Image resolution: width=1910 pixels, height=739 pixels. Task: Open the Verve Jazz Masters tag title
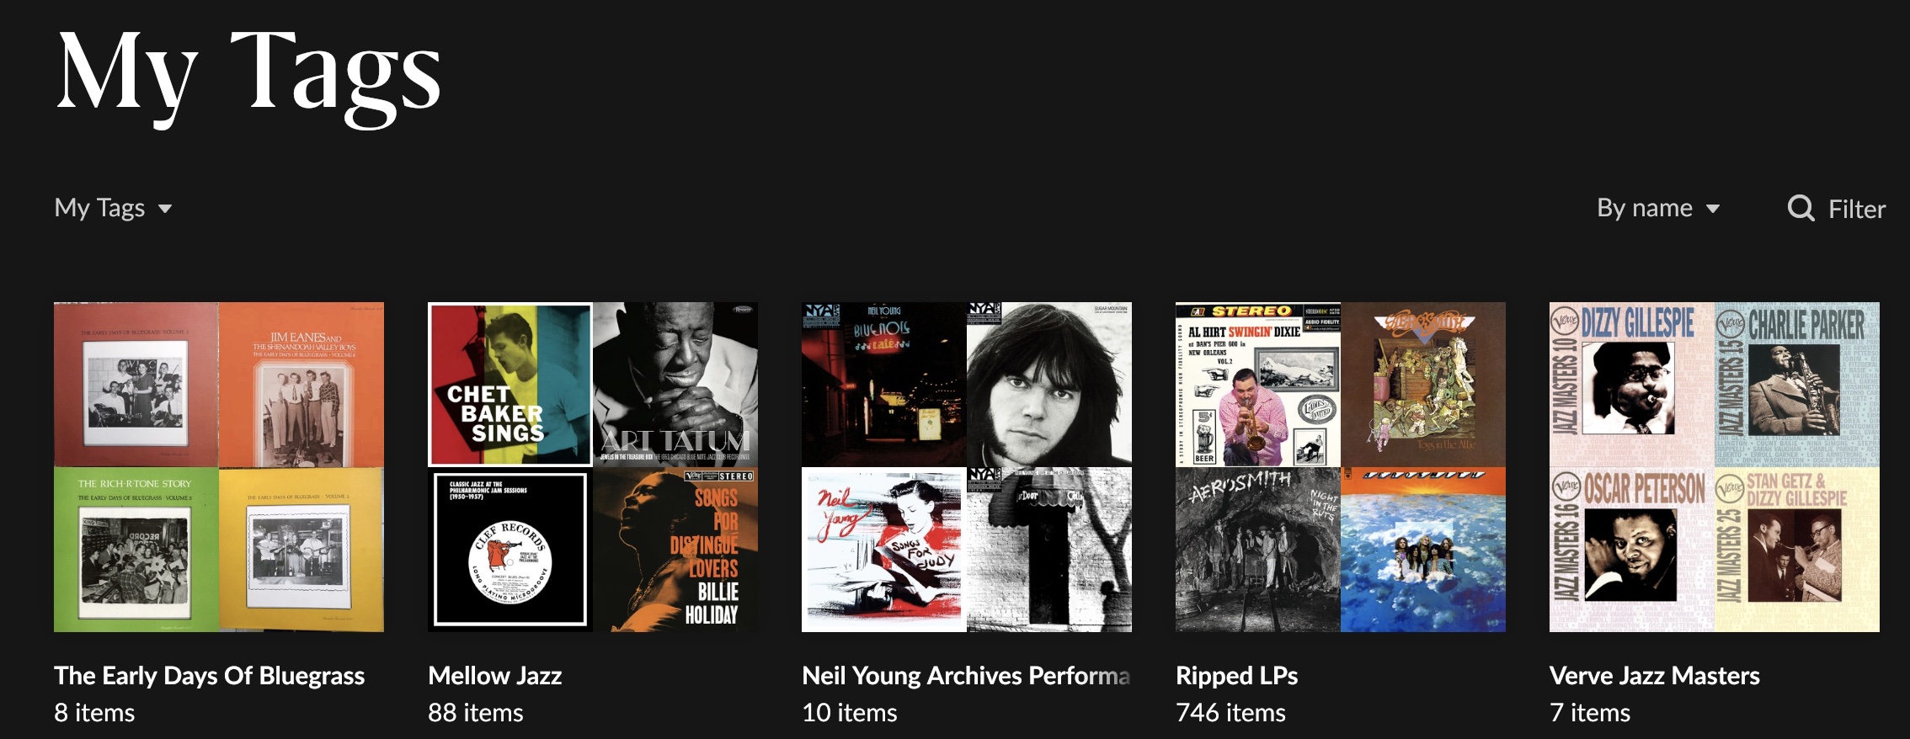[x=1654, y=675]
